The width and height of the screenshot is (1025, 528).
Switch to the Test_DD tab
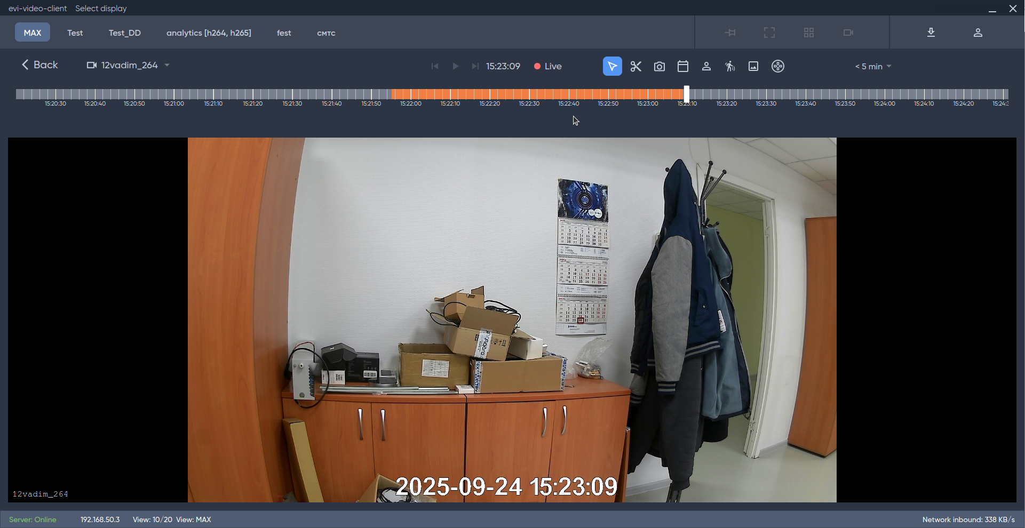[125, 33]
